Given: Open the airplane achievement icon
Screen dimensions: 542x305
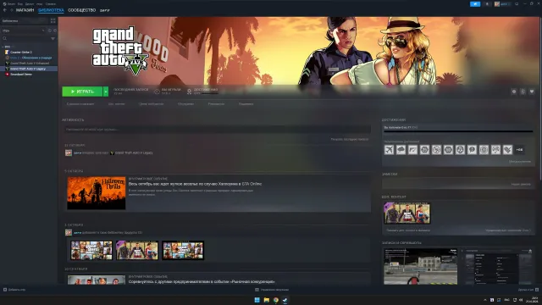Looking at the screenshot, I should 390,150.
